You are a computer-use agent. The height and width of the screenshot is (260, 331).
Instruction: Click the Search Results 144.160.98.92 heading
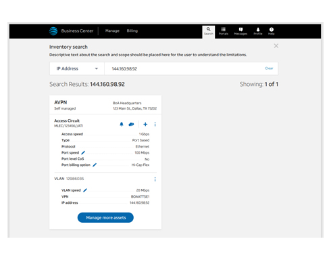tap(87, 84)
